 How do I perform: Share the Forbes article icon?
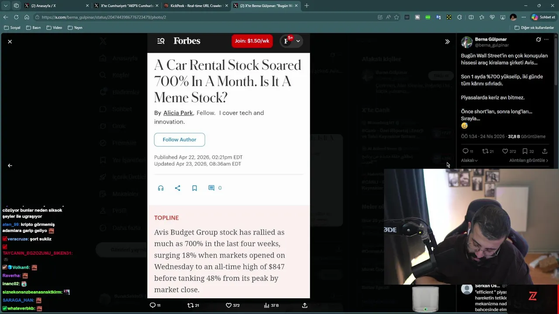click(x=177, y=188)
